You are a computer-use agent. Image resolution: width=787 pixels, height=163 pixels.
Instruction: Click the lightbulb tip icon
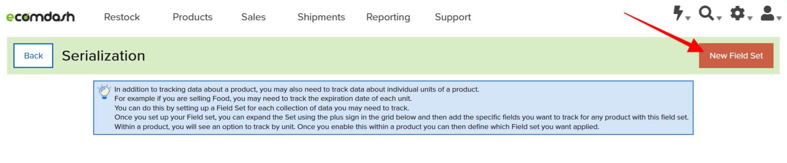point(104,92)
